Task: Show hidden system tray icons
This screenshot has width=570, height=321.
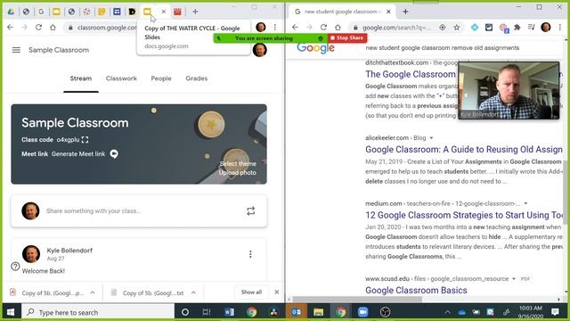Action: [x=447, y=312]
